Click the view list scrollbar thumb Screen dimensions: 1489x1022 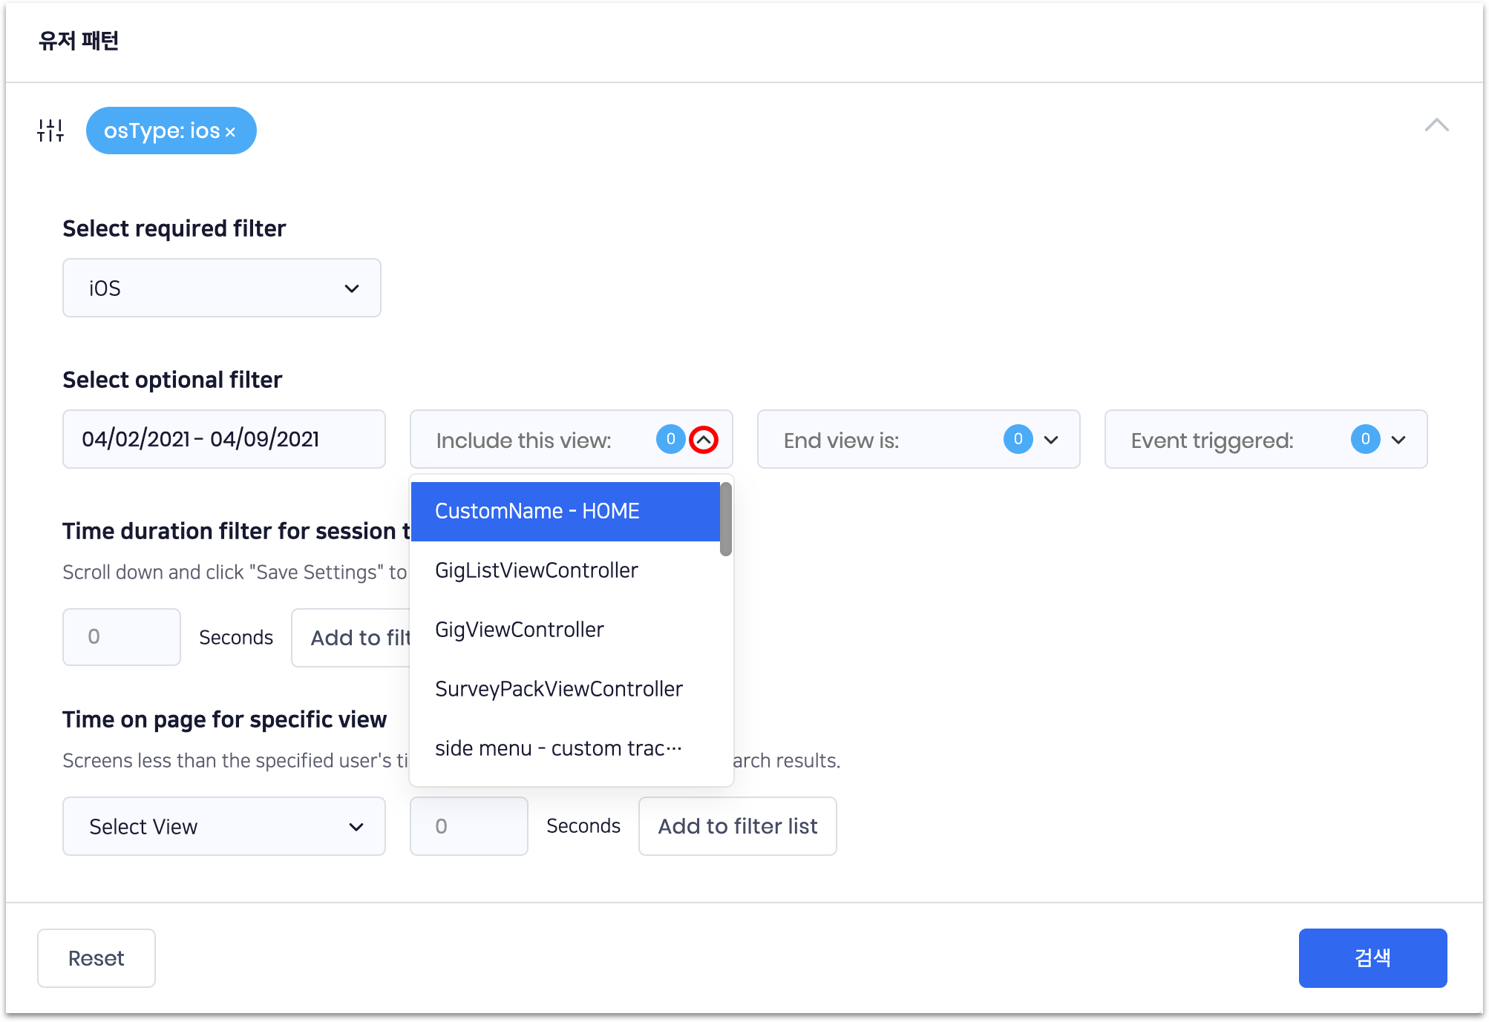pyautogui.click(x=726, y=519)
